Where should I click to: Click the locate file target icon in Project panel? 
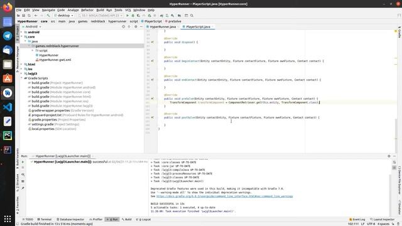pos(123,26)
